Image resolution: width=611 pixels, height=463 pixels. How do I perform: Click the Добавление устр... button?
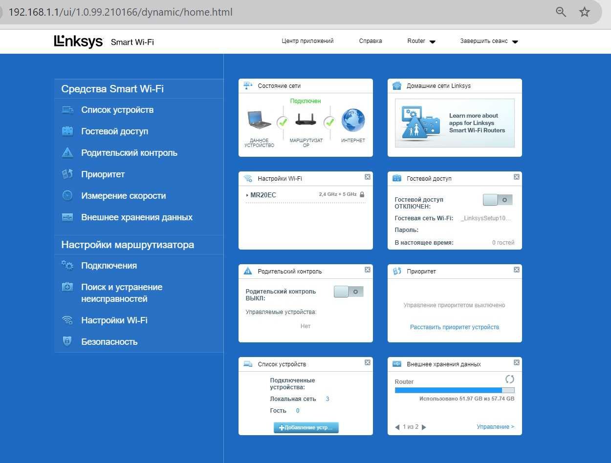306,427
